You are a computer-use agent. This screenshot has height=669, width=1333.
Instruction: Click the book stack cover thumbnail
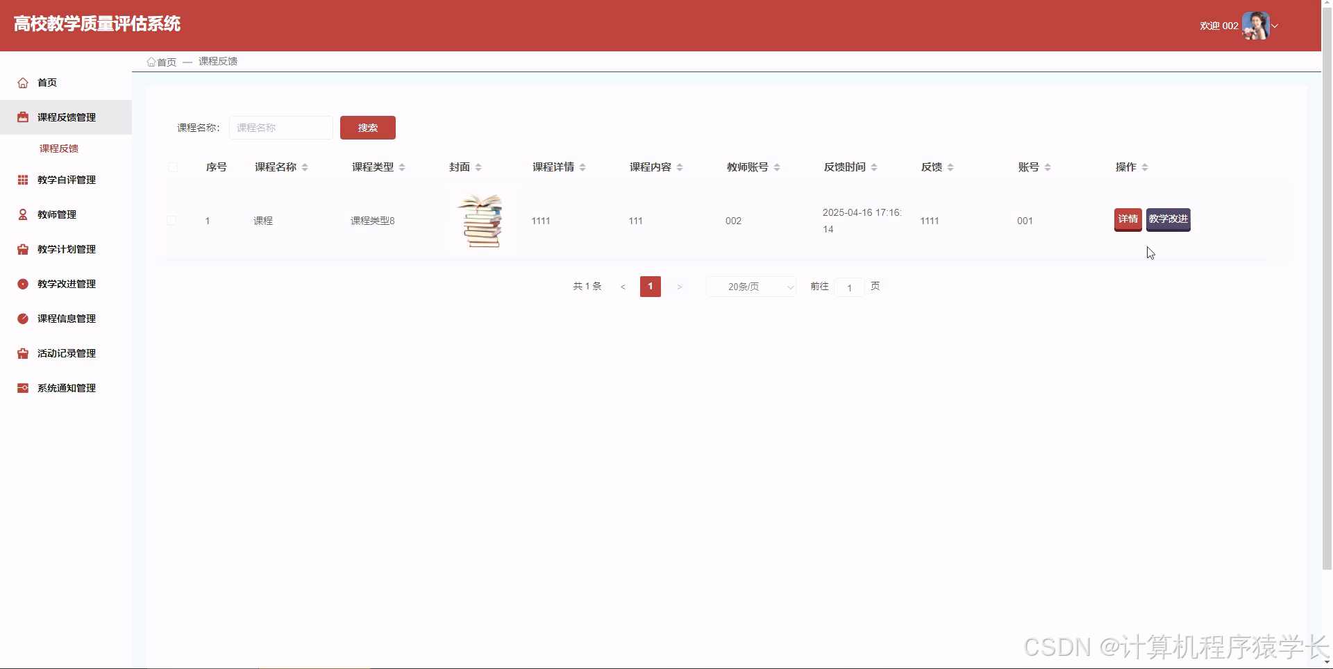click(x=481, y=221)
